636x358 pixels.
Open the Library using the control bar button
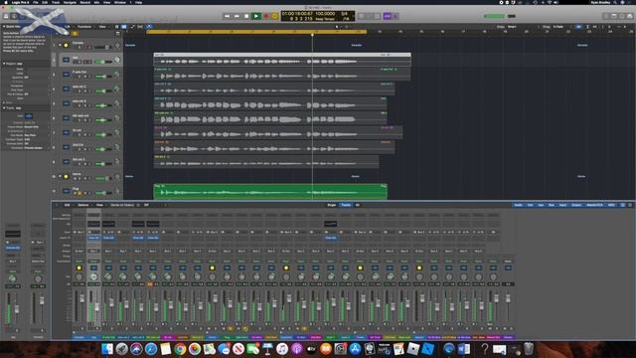(x=6, y=16)
